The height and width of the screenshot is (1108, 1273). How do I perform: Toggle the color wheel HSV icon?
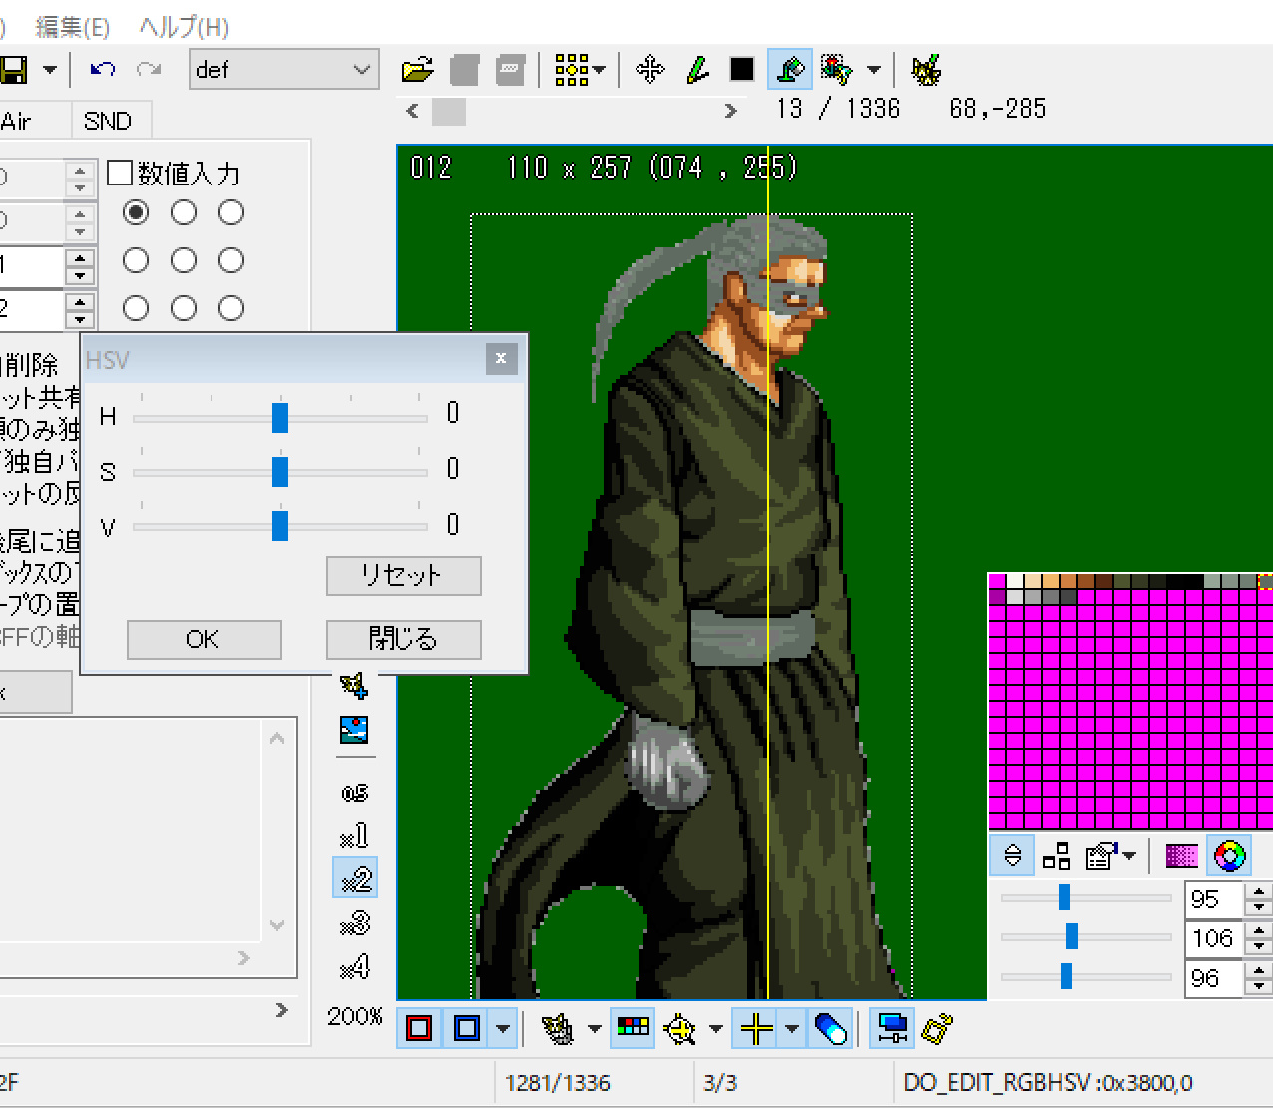point(1230,856)
